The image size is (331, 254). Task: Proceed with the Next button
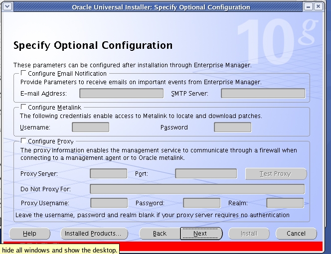point(201,234)
